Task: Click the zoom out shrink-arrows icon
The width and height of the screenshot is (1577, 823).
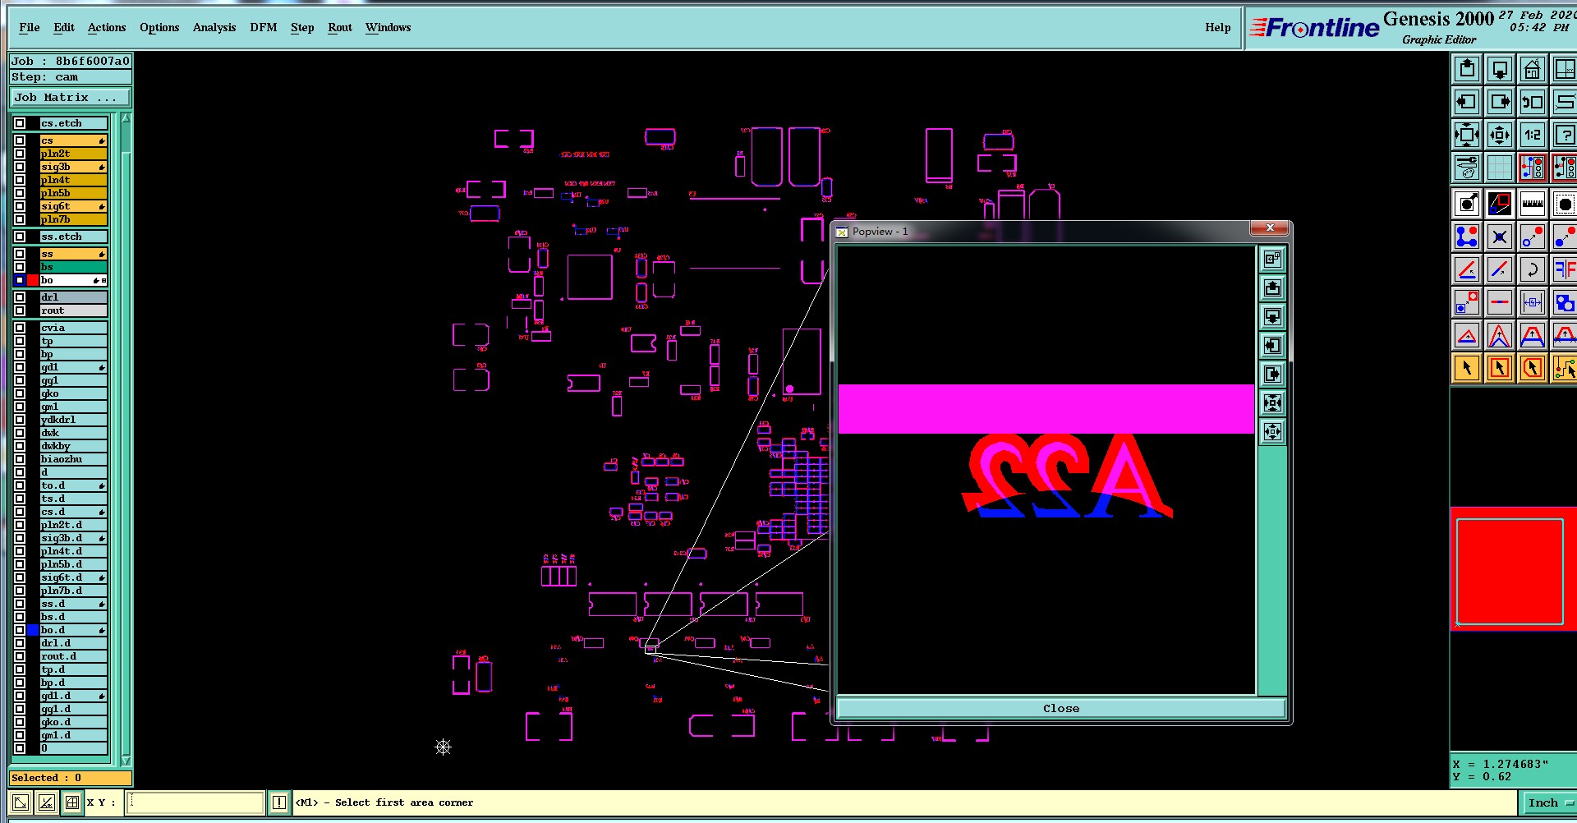Action: click(x=1500, y=136)
